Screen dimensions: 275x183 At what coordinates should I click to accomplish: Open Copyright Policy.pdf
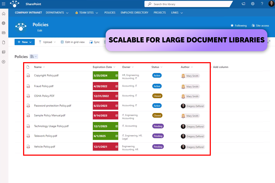46,75
